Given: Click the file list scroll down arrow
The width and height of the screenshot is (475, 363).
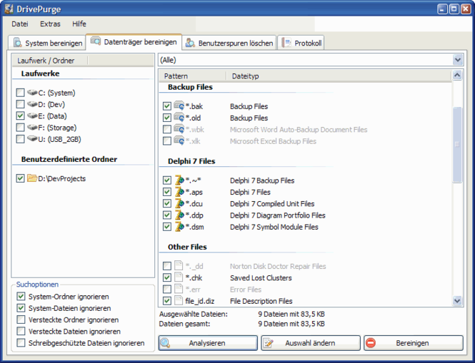Looking at the screenshot, I should point(457,301).
